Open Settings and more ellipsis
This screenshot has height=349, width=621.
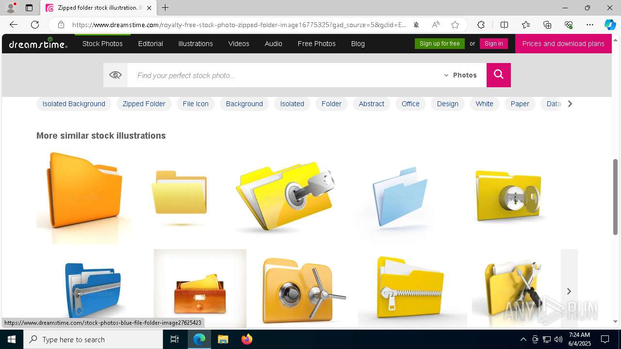(x=590, y=25)
